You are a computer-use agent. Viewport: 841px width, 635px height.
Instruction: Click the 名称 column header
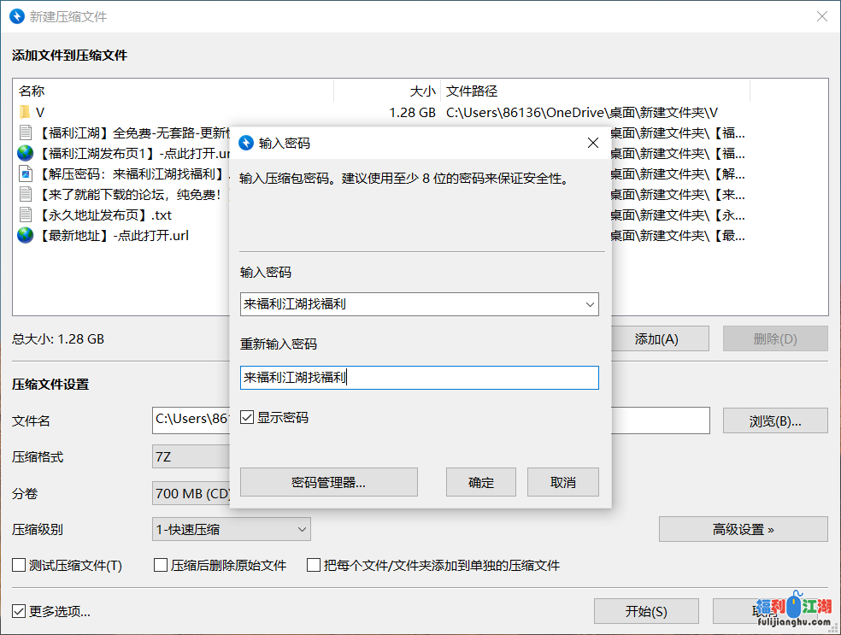click(32, 91)
